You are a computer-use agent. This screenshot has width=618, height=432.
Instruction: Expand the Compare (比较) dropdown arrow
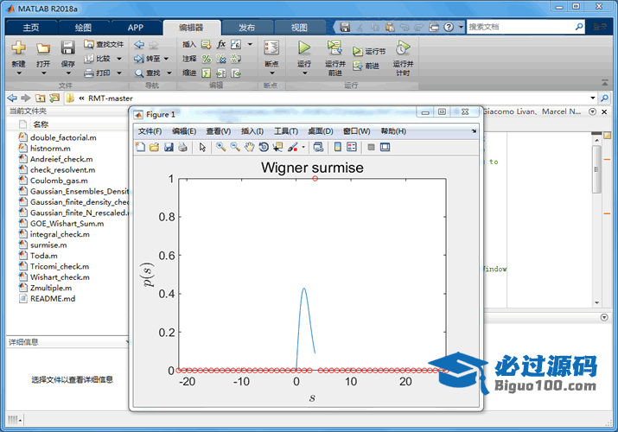(119, 59)
